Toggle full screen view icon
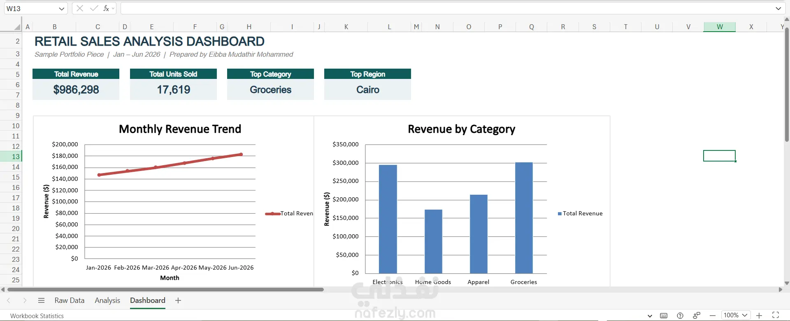Viewport: 790px width, 321px height. click(x=776, y=315)
